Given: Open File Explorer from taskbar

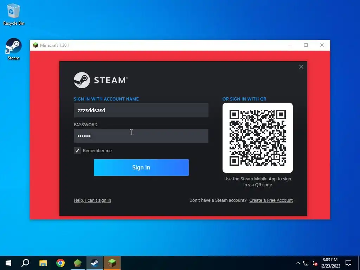Looking at the screenshot, I should click(43, 263).
